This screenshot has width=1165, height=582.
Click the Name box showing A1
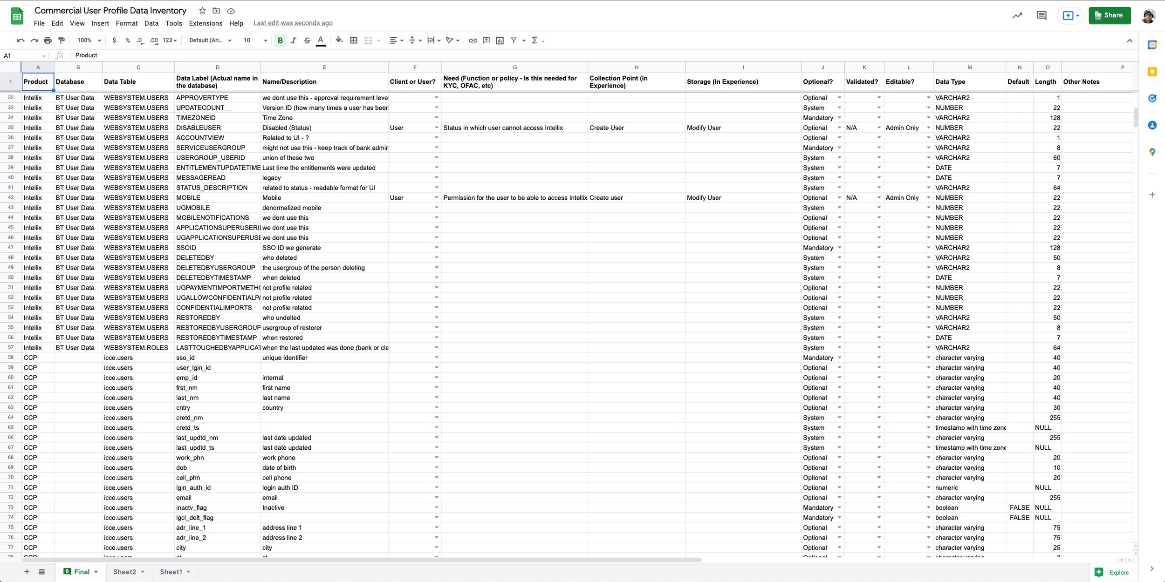pos(24,55)
